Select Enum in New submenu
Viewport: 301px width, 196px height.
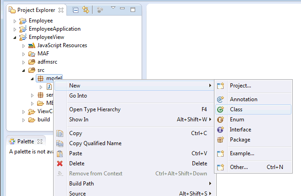[x=253, y=120]
